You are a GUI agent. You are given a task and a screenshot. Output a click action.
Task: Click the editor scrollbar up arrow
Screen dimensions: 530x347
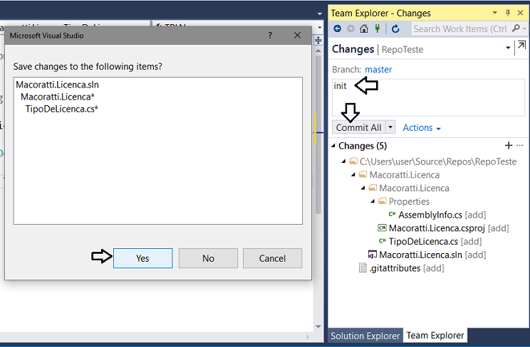click(318, 50)
